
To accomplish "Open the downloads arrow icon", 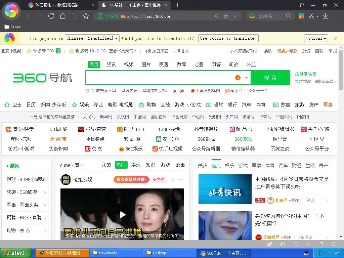I will [x=325, y=16].
